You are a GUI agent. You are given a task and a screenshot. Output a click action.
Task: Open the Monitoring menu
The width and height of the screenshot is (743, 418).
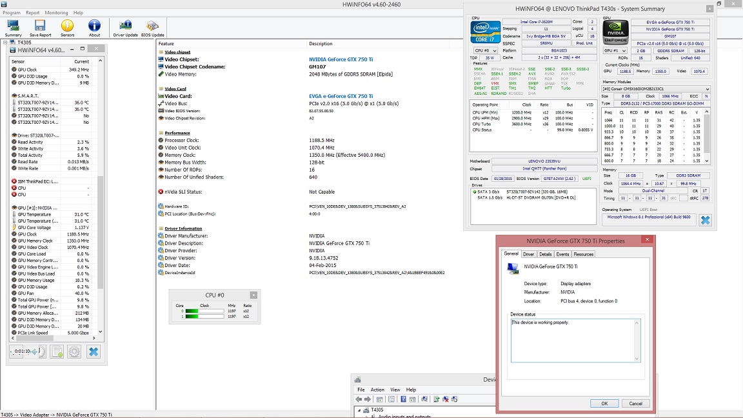tap(56, 13)
